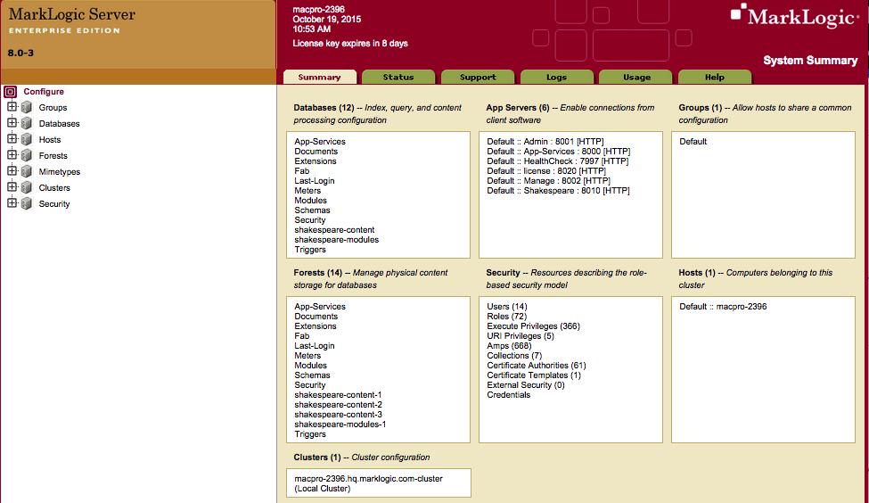Open Default :: license : 8020 server
Screen dimensions: 869x503
546,171
